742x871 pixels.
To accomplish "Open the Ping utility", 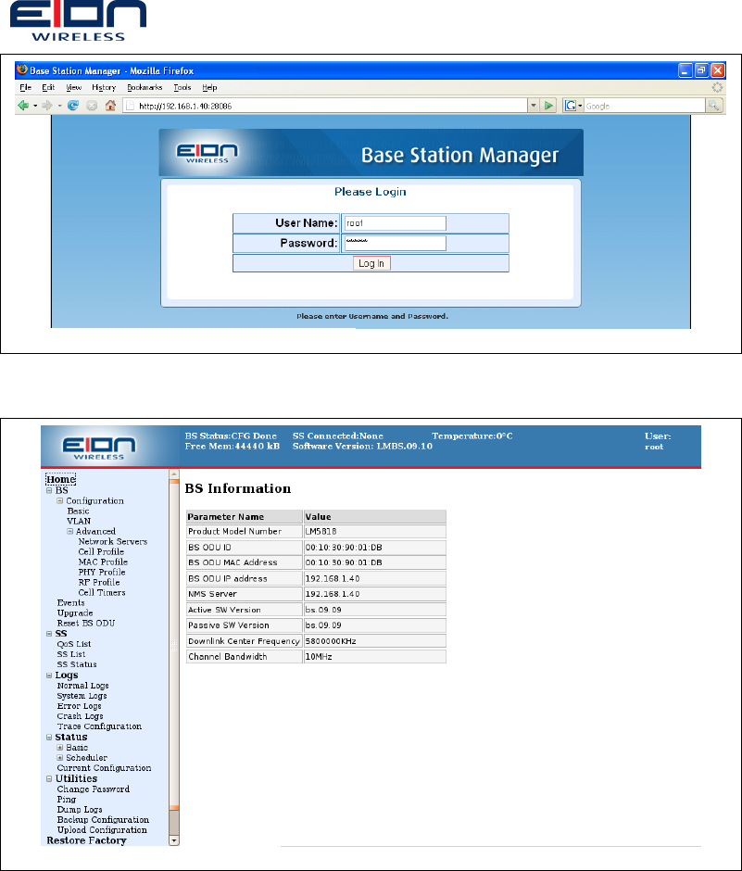I will pyautogui.click(x=66, y=800).
